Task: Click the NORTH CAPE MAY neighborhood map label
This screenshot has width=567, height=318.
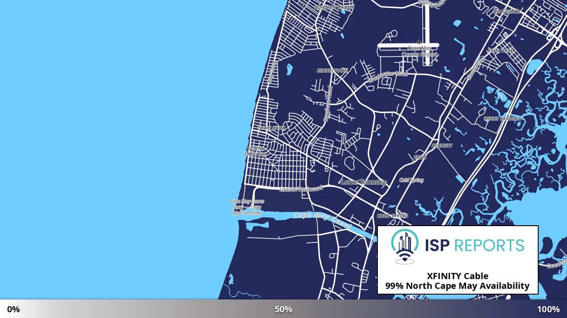Action: pyautogui.click(x=256, y=151)
